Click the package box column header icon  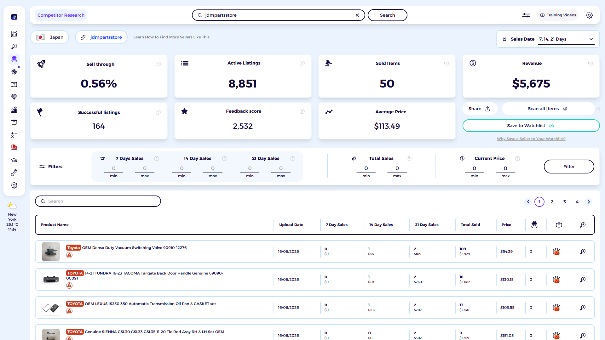click(559, 225)
